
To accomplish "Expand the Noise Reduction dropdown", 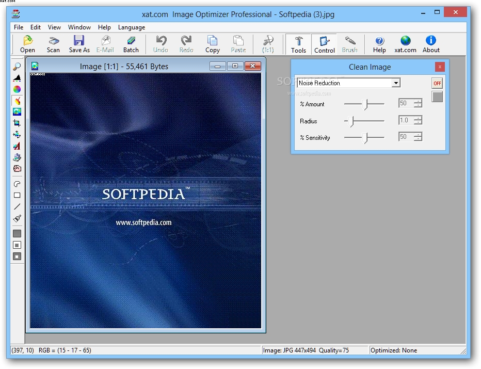I will tap(396, 83).
